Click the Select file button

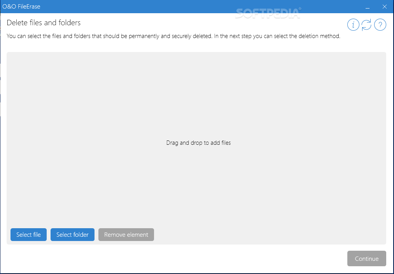tap(28, 235)
